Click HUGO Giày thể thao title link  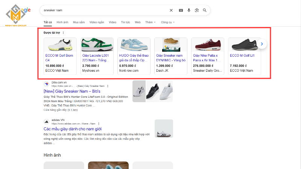[x=134, y=58]
